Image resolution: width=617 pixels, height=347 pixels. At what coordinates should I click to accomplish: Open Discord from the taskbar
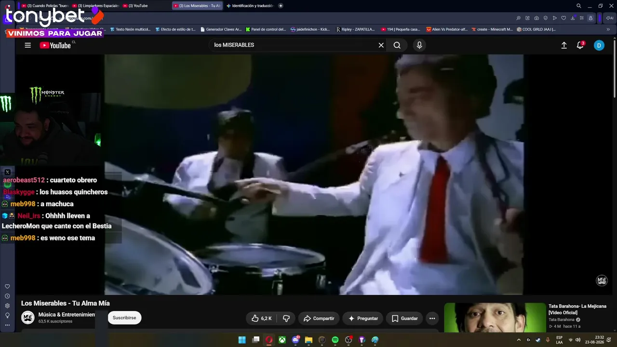coord(295,340)
